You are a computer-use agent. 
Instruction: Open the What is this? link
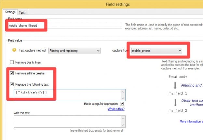click(x=116, y=109)
